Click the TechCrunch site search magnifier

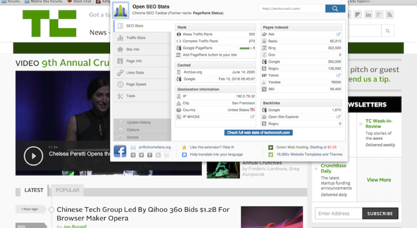(388, 31)
